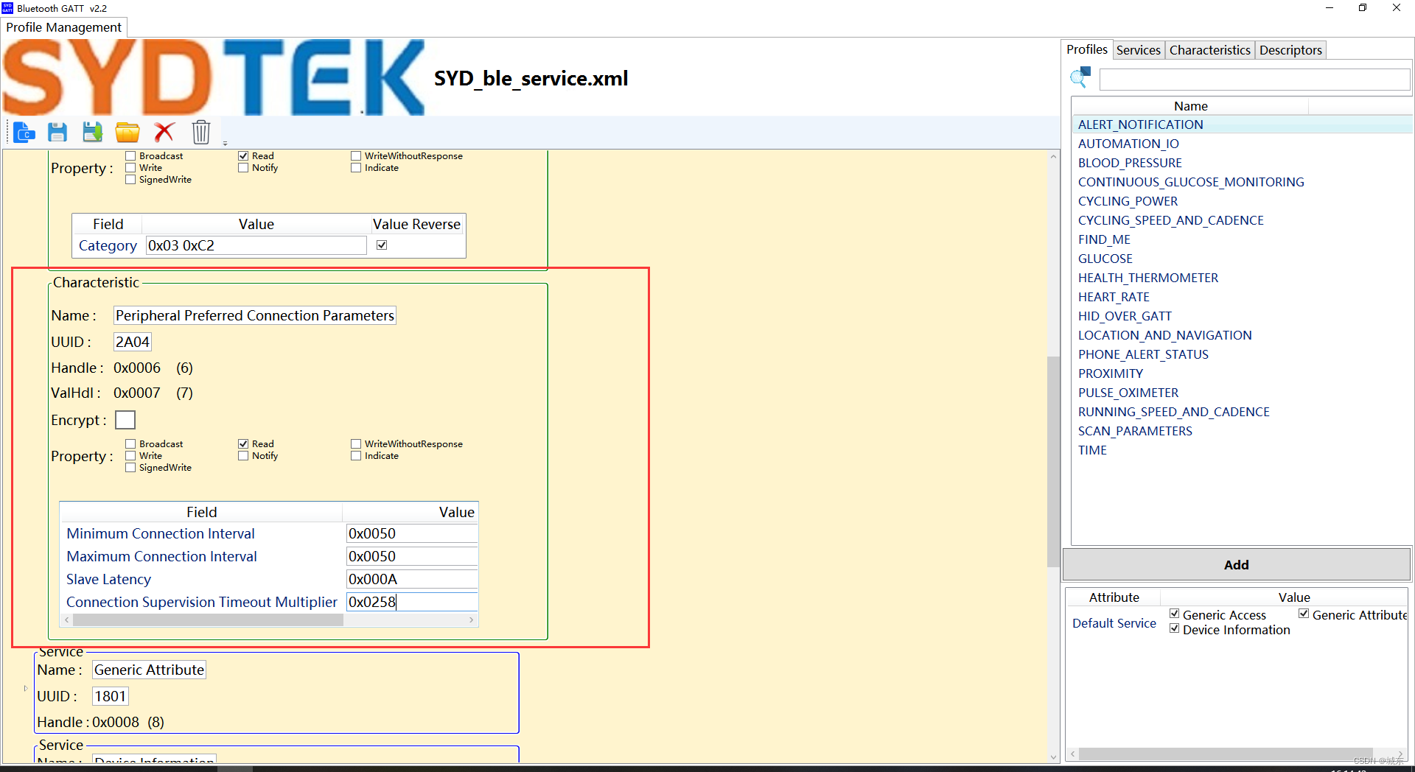Screen dimensions: 1415x772
Task: Toggle the Encrypt checkbox
Action: (x=125, y=420)
